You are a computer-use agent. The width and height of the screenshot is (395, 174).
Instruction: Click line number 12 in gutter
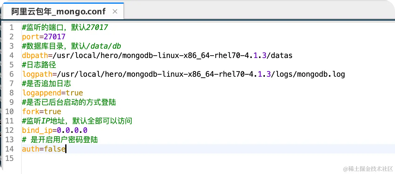click(x=9, y=130)
